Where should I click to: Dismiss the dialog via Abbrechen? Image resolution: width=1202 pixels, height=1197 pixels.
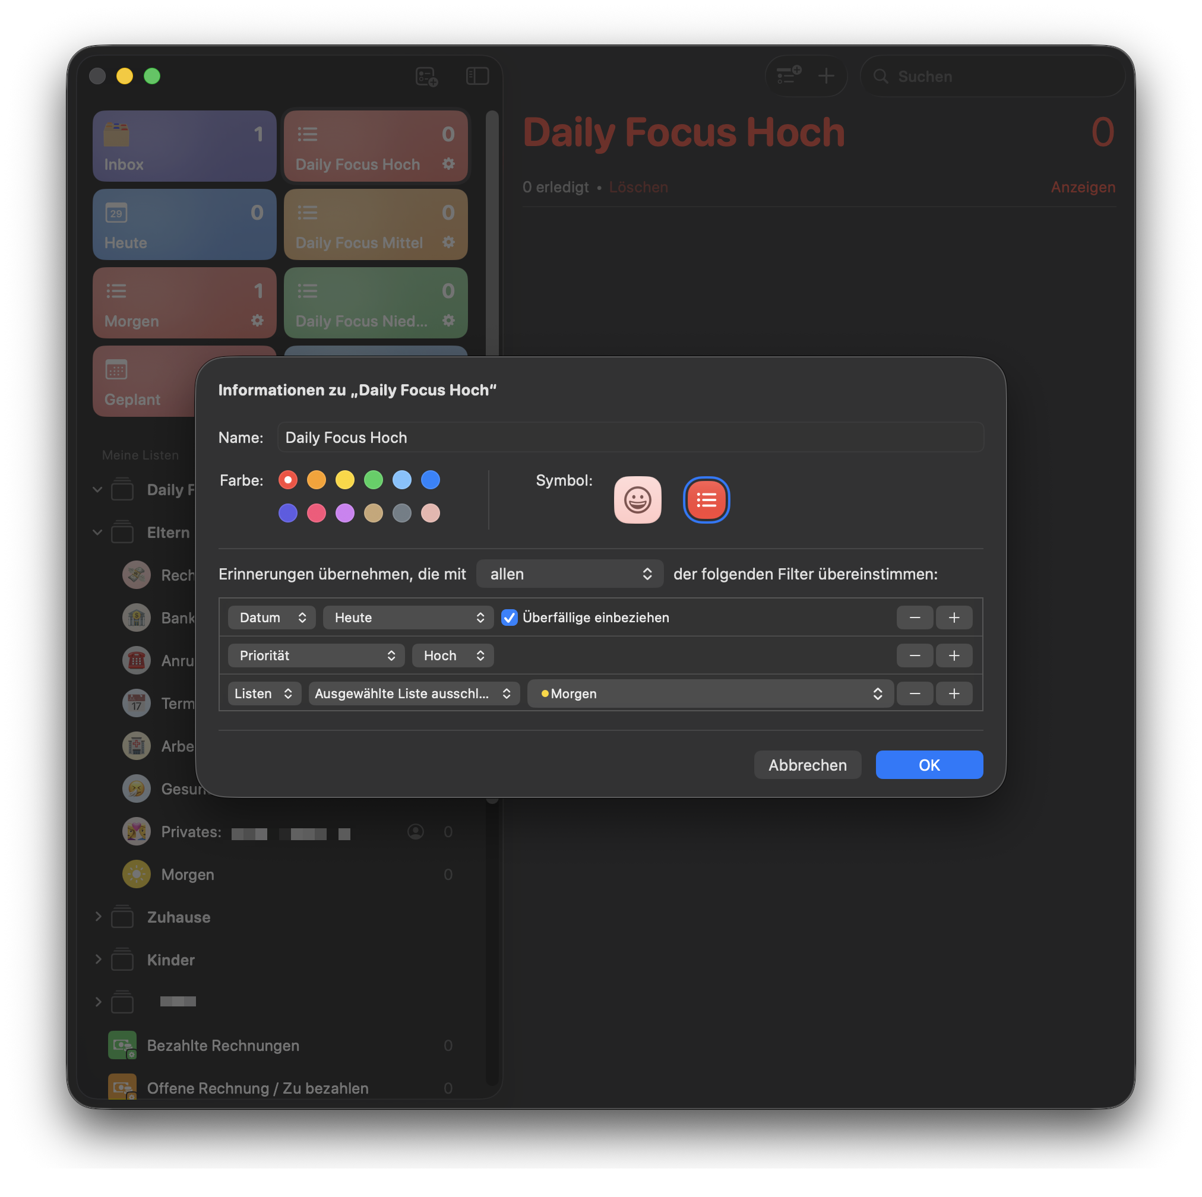[807, 765]
